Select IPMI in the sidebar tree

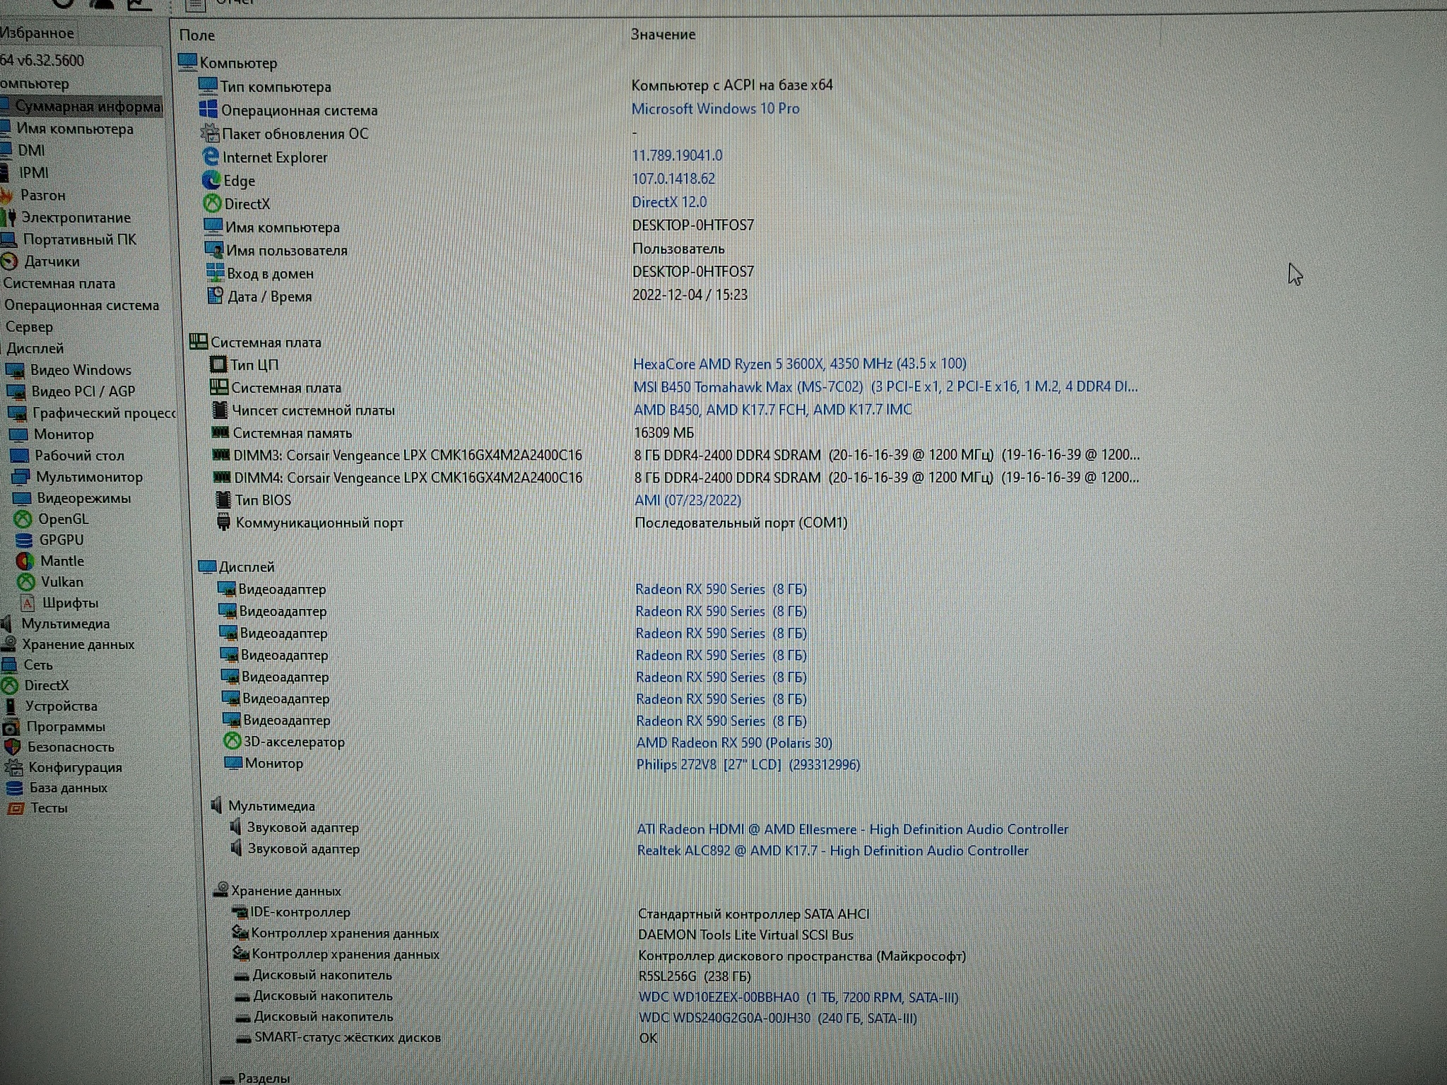(33, 173)
